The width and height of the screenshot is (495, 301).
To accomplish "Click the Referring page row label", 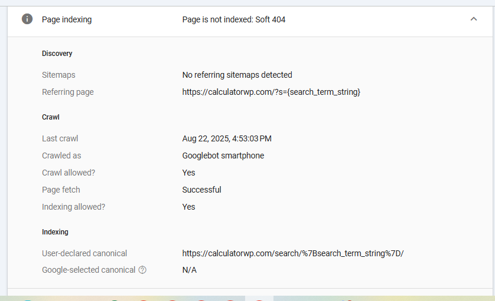I will (x=68, y=92).
